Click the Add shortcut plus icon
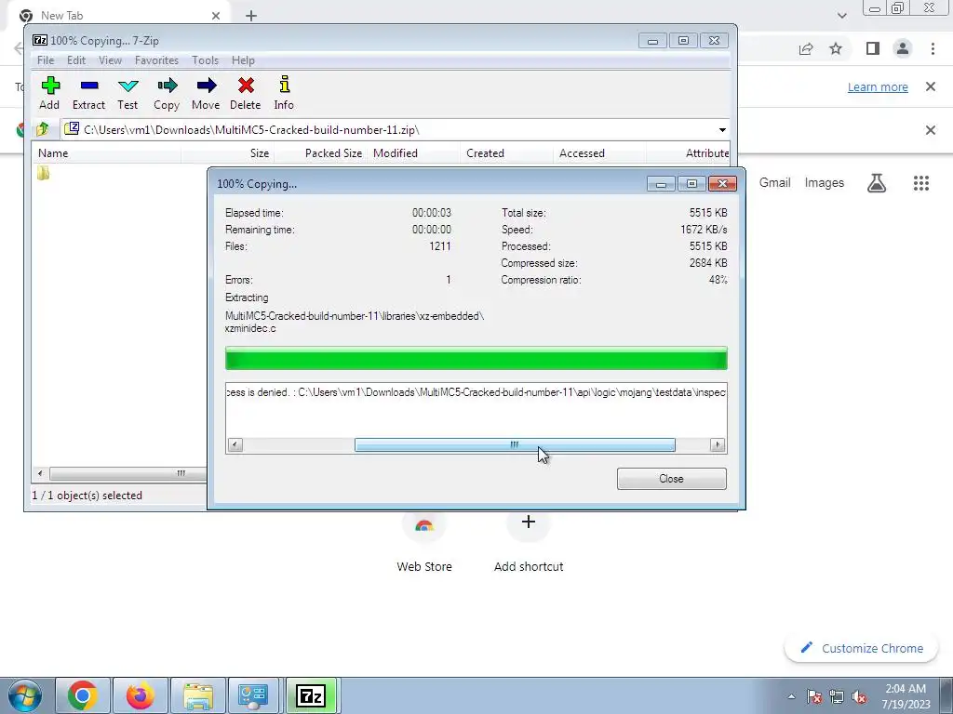This screenshot has width=953, height=714. click(x=529, y=522)
